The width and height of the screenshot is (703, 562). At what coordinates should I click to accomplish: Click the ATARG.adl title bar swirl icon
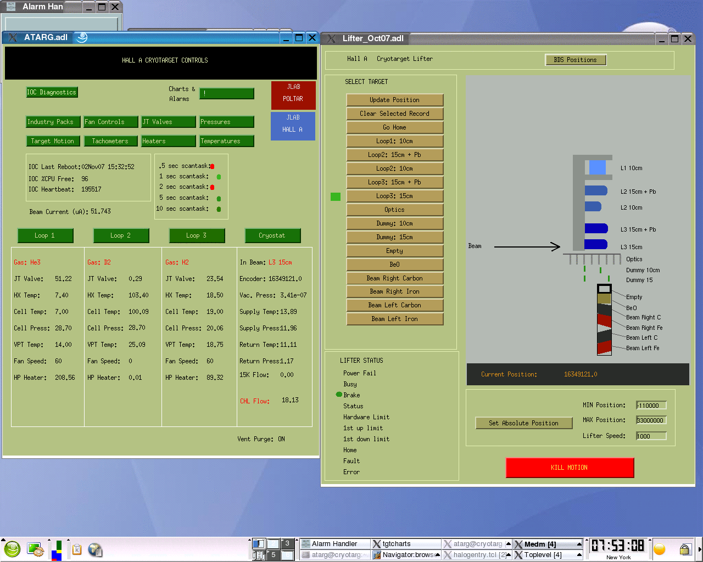(x=82, y=37)
